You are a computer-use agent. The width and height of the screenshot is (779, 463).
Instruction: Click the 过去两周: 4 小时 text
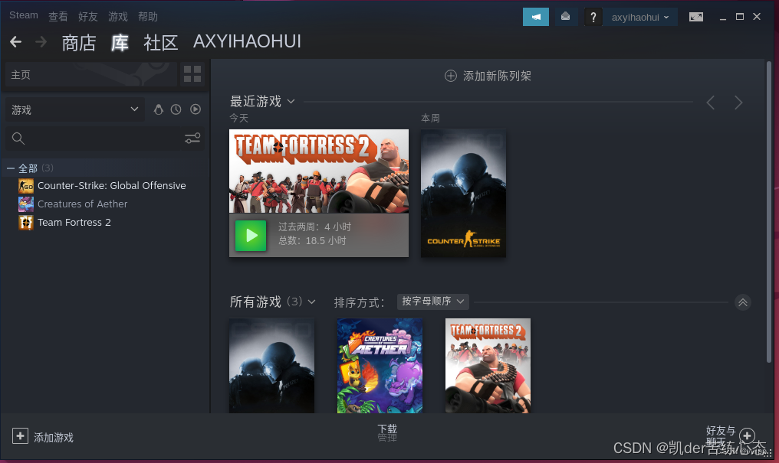coord(314,227)
